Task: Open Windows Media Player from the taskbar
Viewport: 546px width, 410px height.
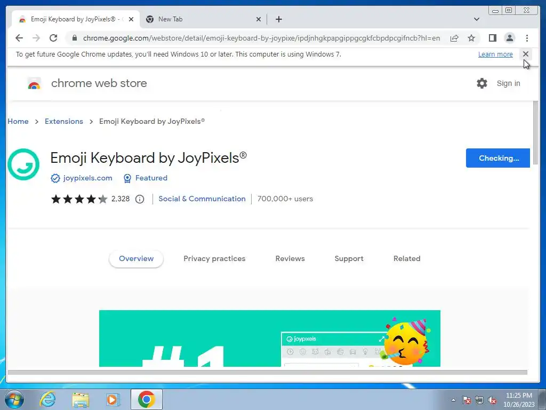Action: tap(113, 399)
